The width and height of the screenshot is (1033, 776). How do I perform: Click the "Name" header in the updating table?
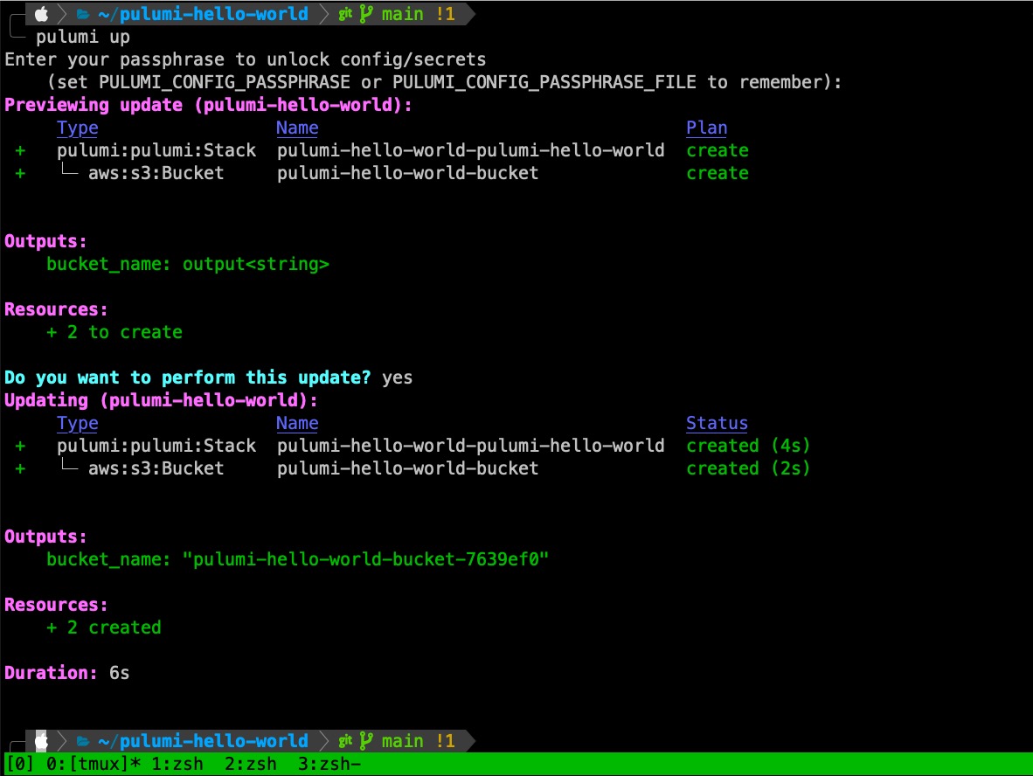tap(297, 423)
